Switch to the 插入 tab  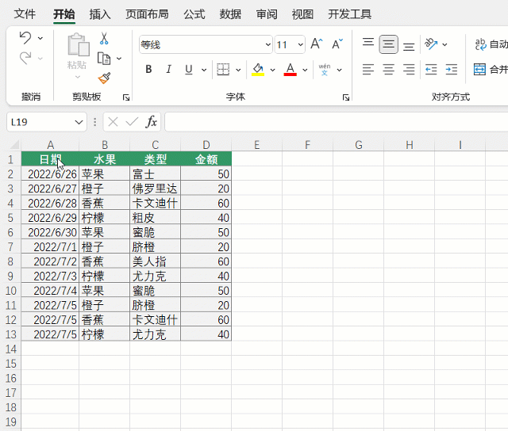pyautogui.click(x=100, y=14)
